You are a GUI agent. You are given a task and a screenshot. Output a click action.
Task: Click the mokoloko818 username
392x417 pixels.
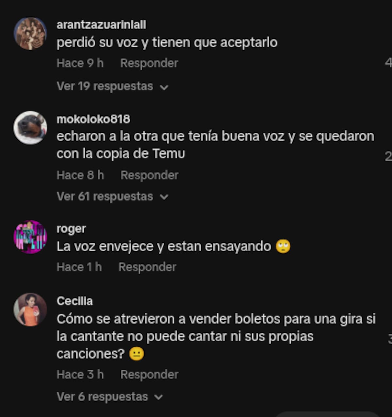pyautogui.click(x=93, y=119)
